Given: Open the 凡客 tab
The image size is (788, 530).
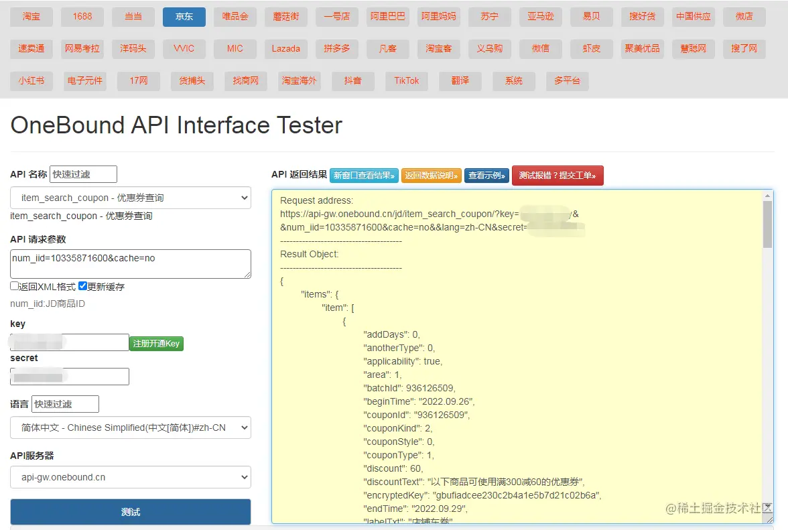Looking at the screenshot, I should [388, 49].
